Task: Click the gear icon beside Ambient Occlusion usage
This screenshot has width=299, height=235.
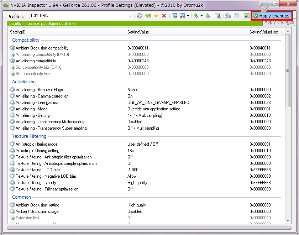Action: pyautogui.click(x=12, y=211)
